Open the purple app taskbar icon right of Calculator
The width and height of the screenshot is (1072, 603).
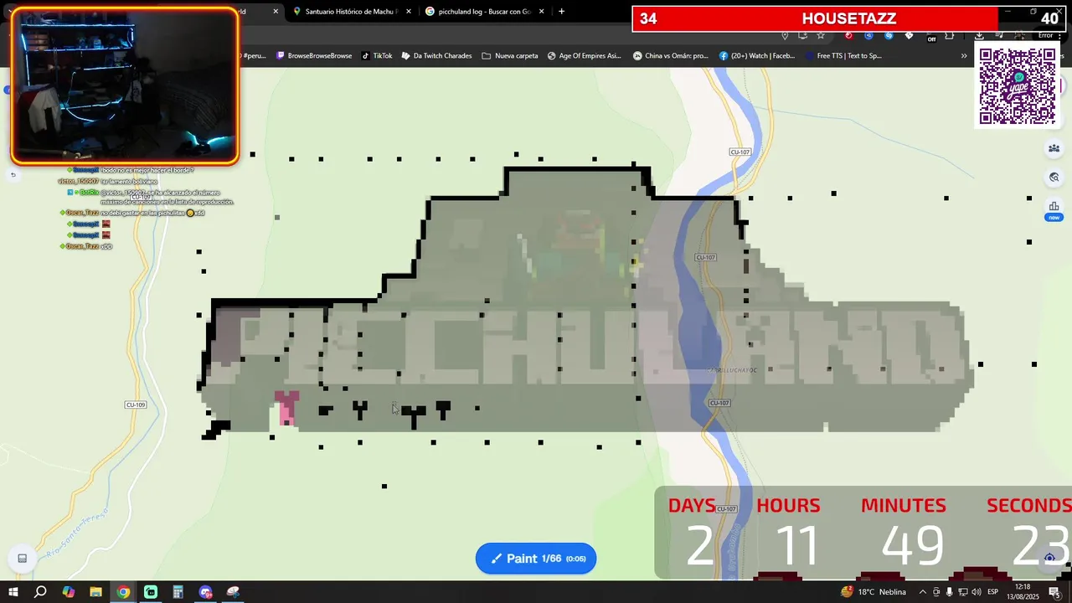tap(205, 592)
